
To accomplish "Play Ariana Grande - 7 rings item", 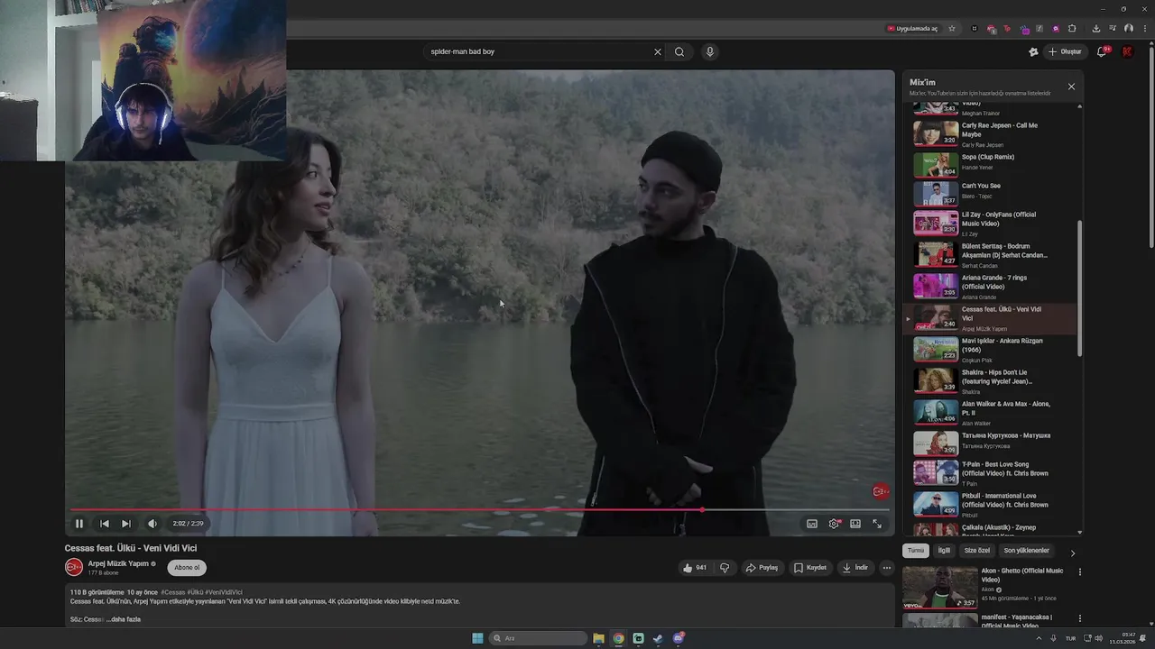I will tap(991, 286).
